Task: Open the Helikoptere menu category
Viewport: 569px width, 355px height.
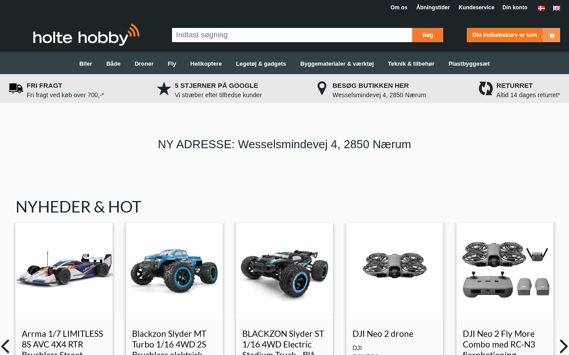Action: (x=206, y=63)
